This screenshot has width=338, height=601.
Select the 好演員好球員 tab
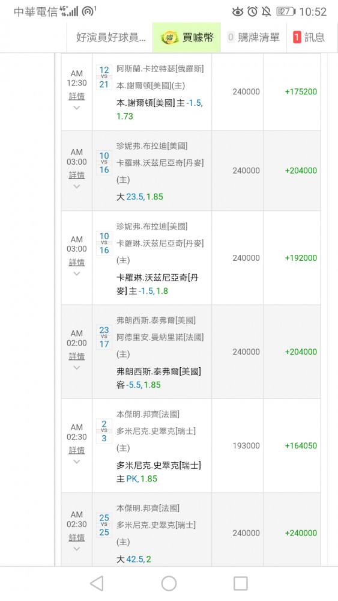(110, 37)
